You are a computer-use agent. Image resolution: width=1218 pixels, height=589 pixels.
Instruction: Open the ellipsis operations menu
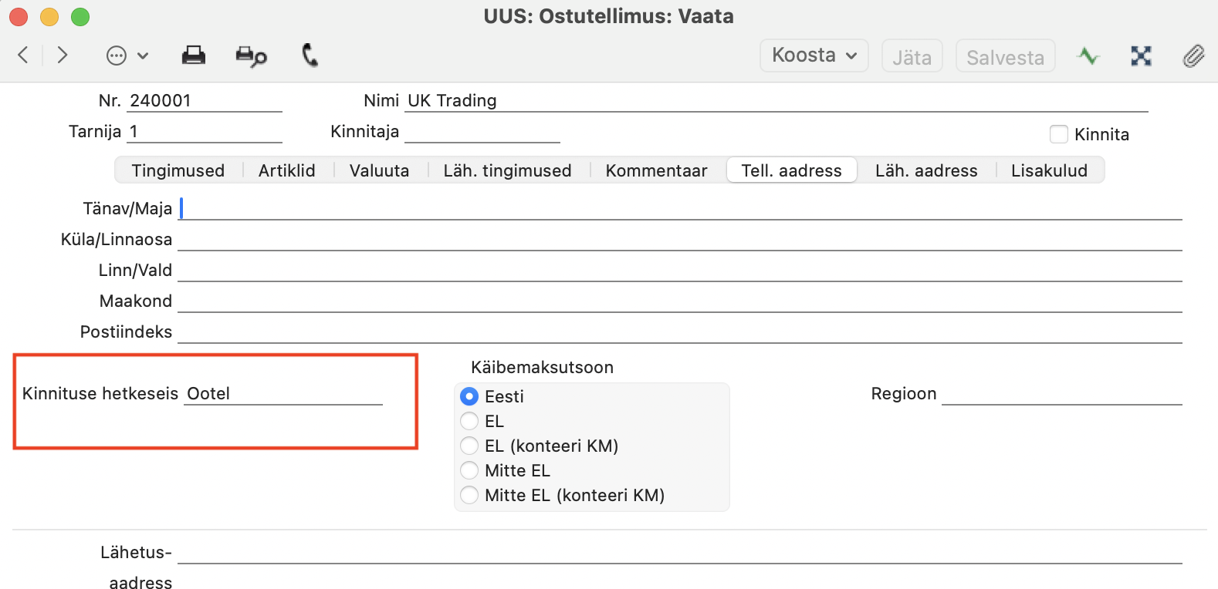point(127,56)
